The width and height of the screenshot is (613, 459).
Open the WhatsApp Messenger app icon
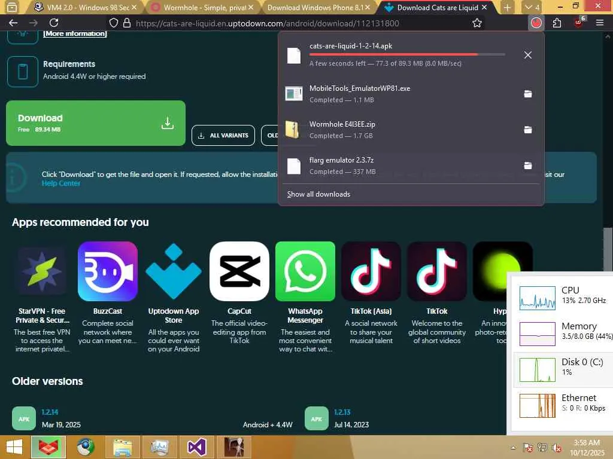point(305,271)
